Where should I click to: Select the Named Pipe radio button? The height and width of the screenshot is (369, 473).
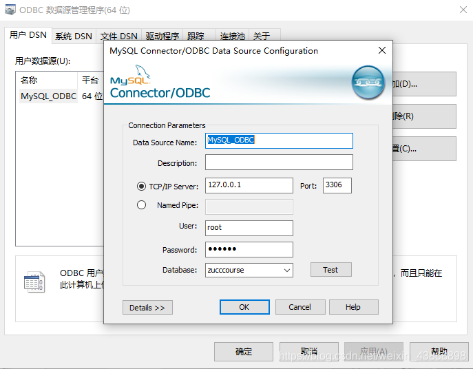click(x=141, y=205)
